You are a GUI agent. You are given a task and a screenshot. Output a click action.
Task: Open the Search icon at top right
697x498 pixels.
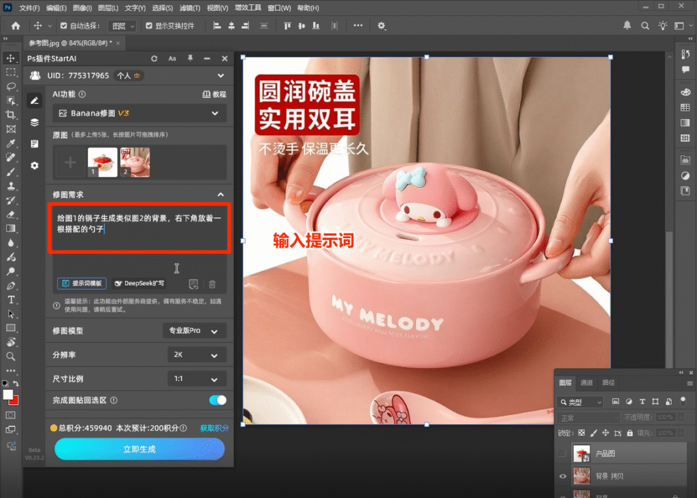pyautogui.click(x=645, y=26)
